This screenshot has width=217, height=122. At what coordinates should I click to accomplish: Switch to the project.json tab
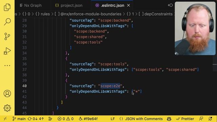click(x=69, y=5)
